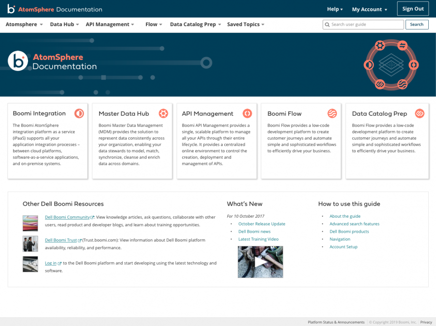Click the Log in row thumbnail image
This screenshot has width=436, height=326.
point(31,264)
